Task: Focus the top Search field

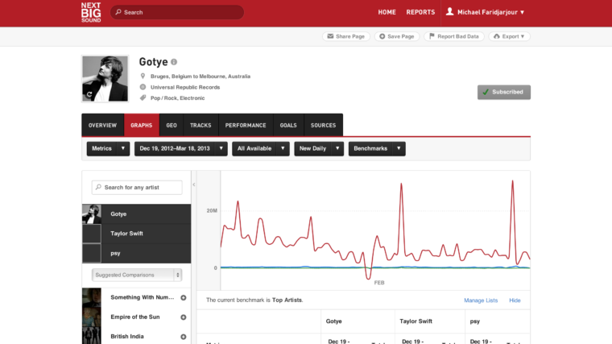Action: pos(177,12)
